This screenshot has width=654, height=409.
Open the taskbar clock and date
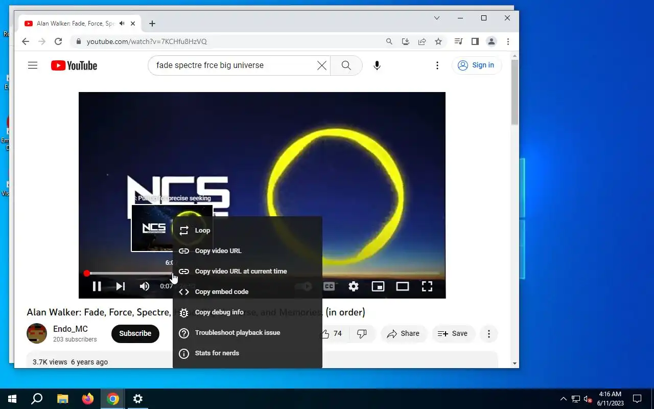pyautogui.click(x=610, y=399)
